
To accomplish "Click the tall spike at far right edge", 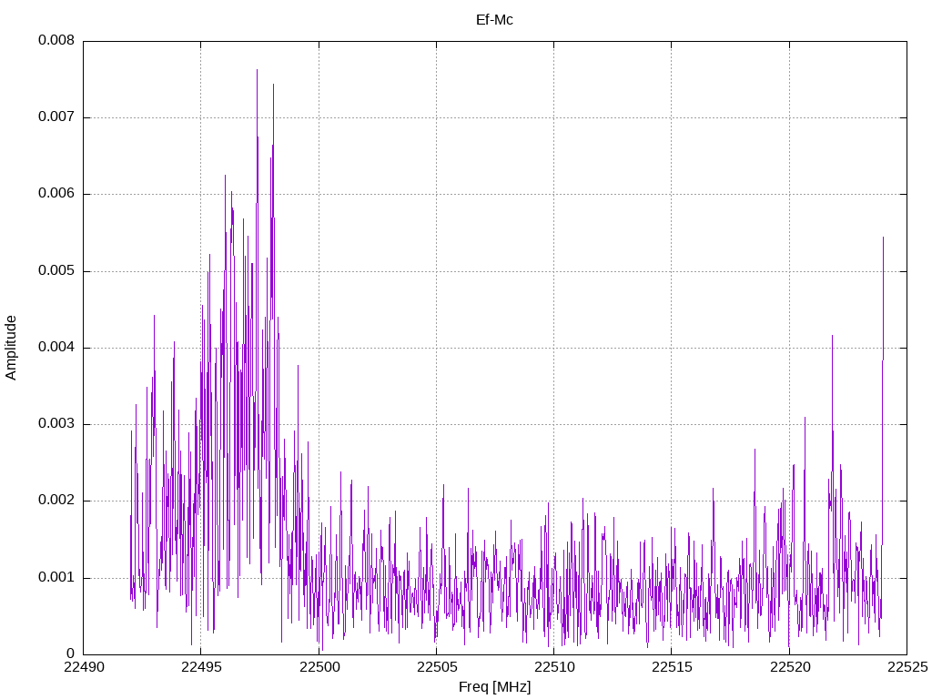I will pyautogui.click(x=883, y=238).
